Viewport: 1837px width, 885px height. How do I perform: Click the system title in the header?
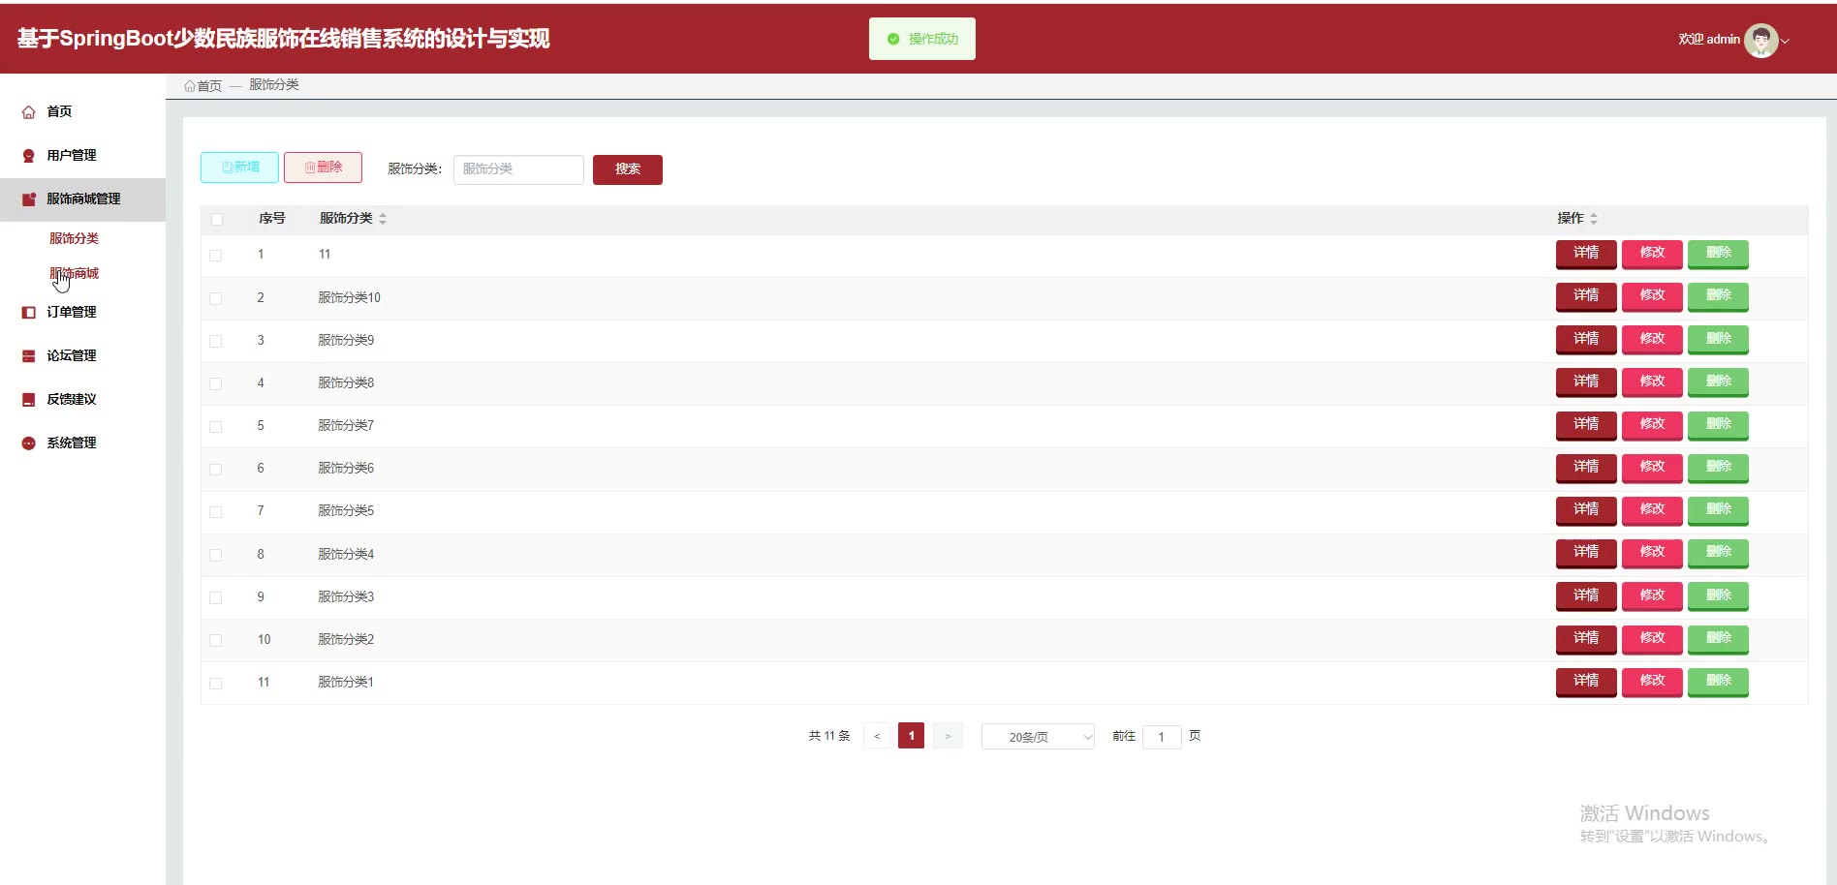[x=284, y=39]
